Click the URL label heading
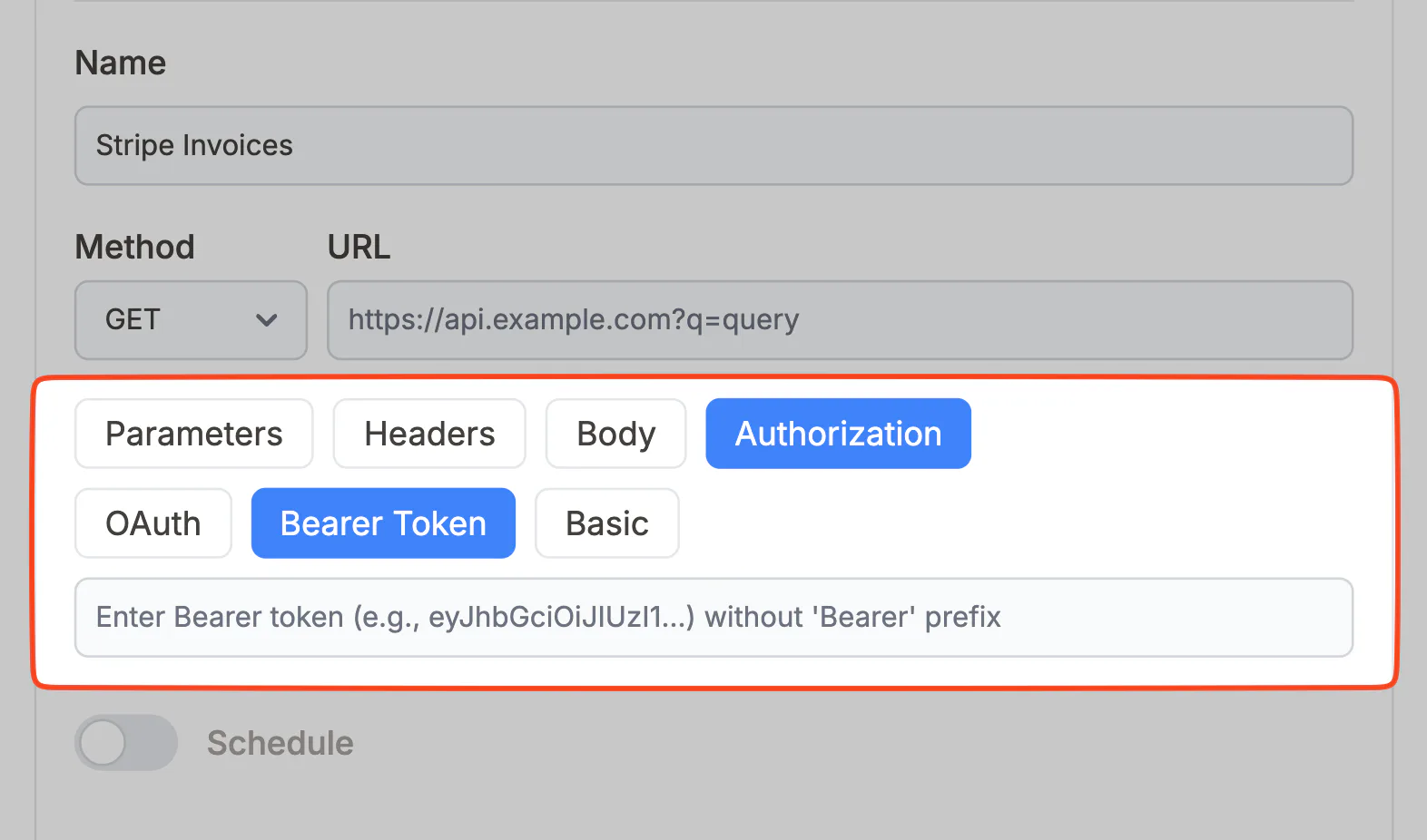1427x840 pixels. (x=359, y=247)
